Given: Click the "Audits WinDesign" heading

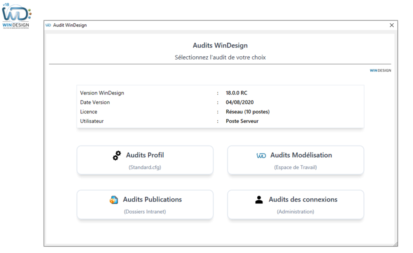Looking at the screenshot, I should pos(220,45).
